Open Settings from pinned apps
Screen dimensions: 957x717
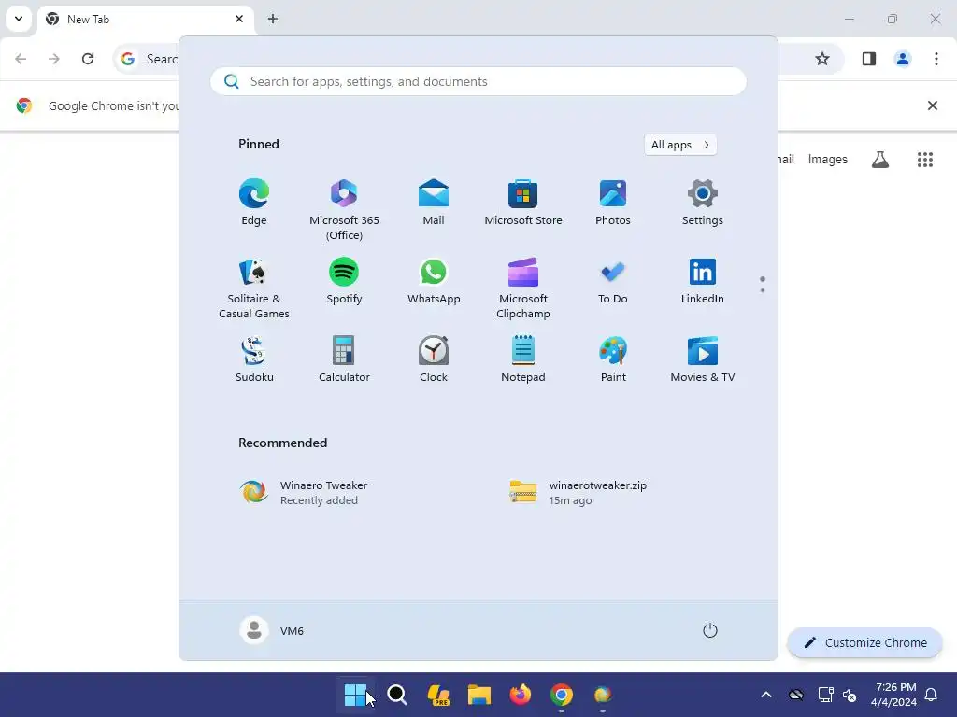point(703,203)
